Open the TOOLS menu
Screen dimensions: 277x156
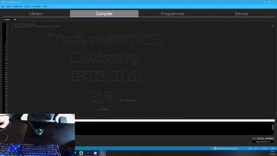27,6
